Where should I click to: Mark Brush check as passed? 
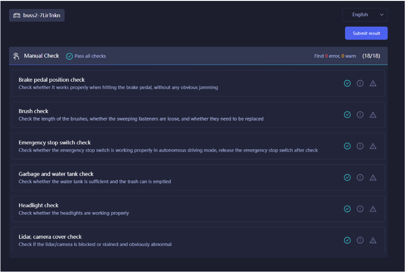pyautogui.click(x=347, y=115)
